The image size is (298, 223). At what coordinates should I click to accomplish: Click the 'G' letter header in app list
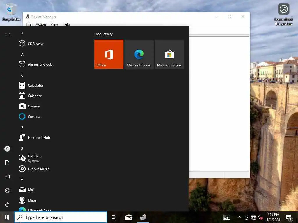point(22,148)
